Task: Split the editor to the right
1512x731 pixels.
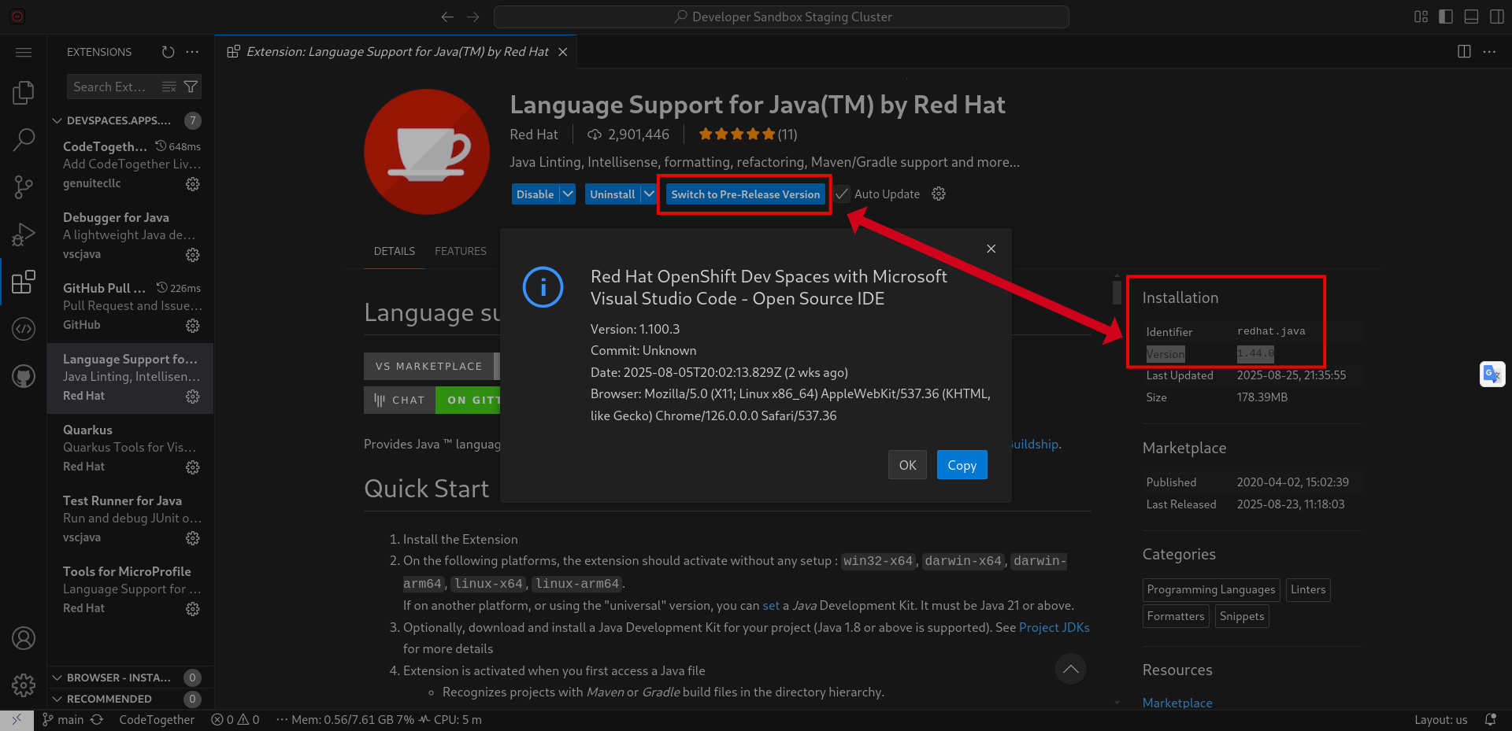Action: (1464, 52)
